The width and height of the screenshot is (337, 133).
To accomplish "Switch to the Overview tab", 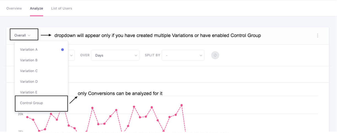I will click(x=14, y=8).
